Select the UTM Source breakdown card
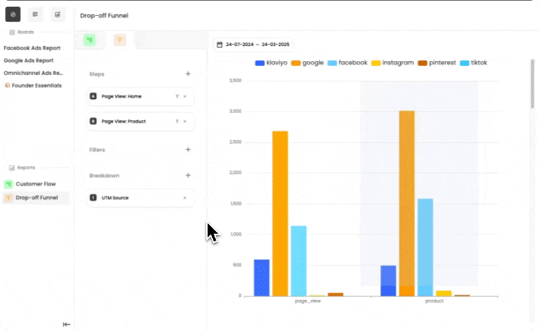The width and height of the screenshot is (539, 330). [x=140, y=198]
